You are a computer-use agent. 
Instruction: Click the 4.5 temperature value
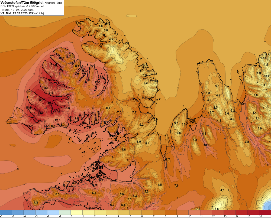coord(160,185)
